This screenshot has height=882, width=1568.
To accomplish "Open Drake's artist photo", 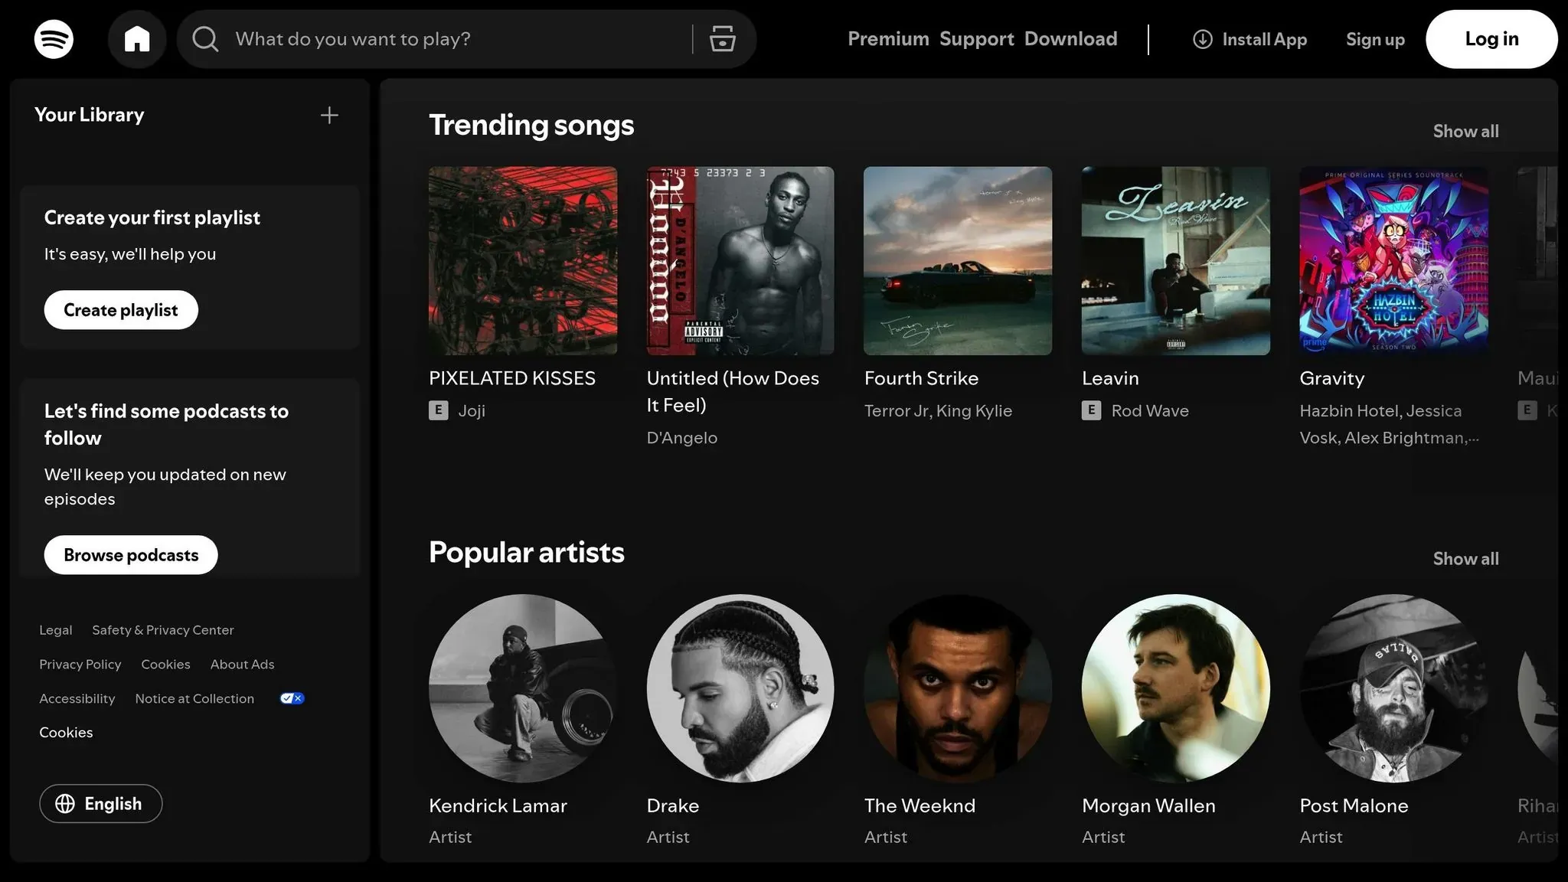I will click(x=740, y=688).
